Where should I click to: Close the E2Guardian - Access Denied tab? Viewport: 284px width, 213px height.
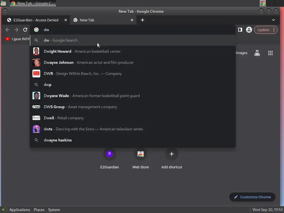[x=66, y=20]
